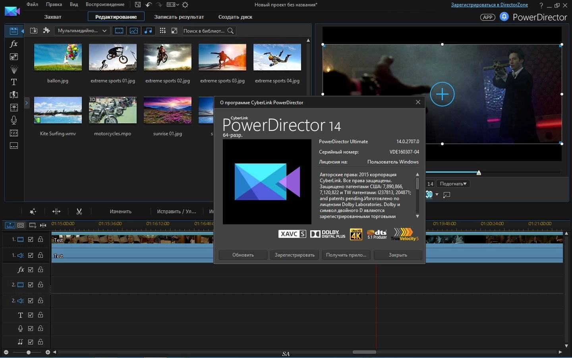The width and height of the screenshot is (572, 358).
Task: Toggle image files filter in library
Action: (134, 31)
